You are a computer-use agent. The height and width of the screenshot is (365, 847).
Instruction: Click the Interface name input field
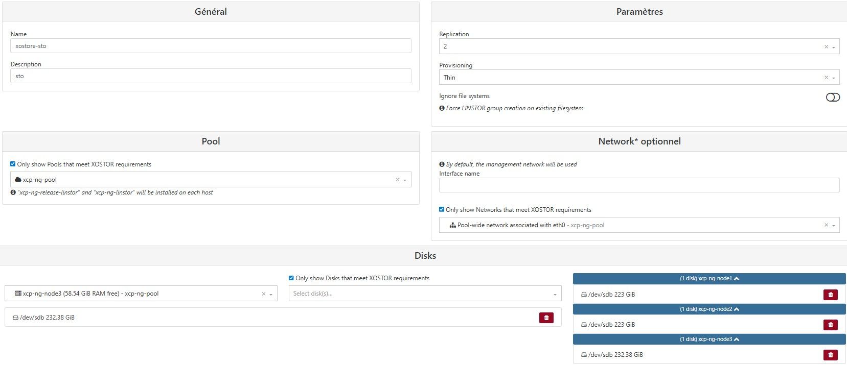coord(639,185)
